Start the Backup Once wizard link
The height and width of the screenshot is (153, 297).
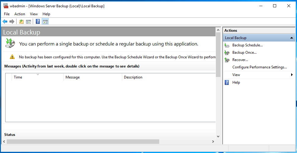click(244, 53)
